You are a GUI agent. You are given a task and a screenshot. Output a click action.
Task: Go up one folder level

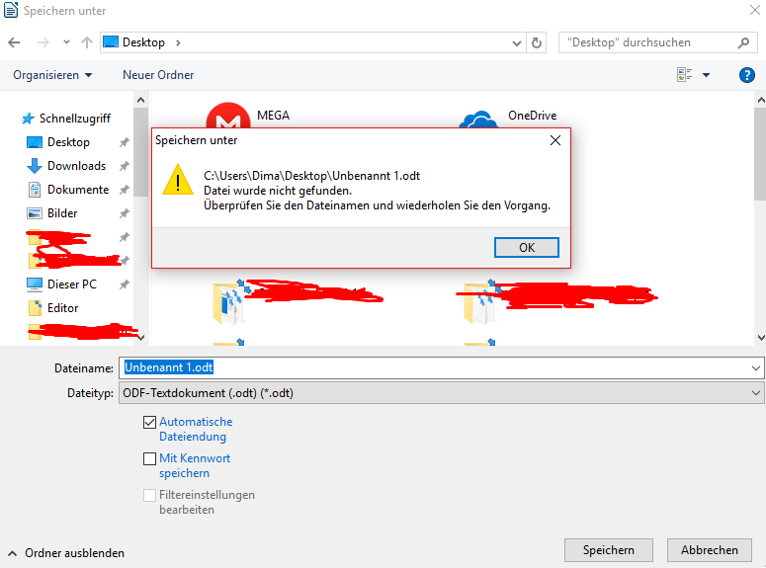87,42
